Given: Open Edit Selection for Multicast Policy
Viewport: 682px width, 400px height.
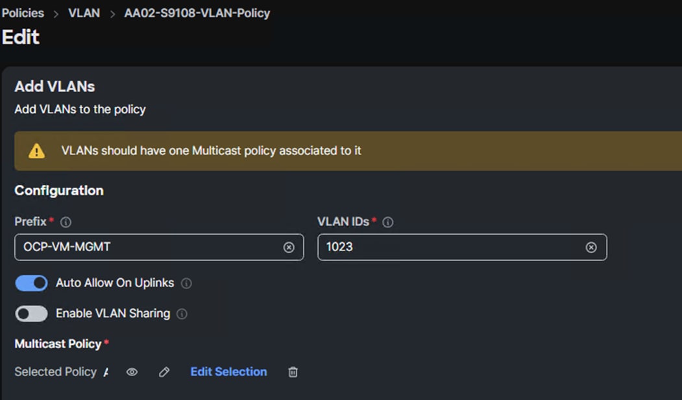Looking at the screenshot, I should coord(228,371).
